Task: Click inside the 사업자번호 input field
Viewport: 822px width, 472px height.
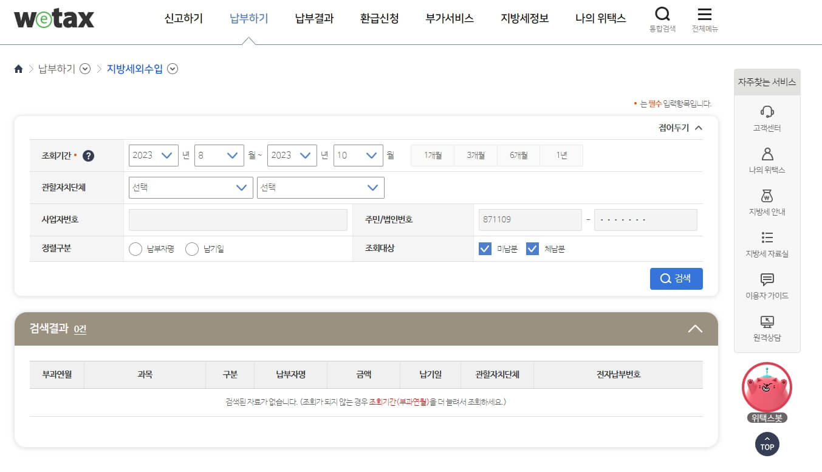Action: 237,219
